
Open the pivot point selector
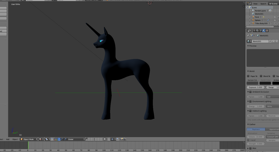47,139
